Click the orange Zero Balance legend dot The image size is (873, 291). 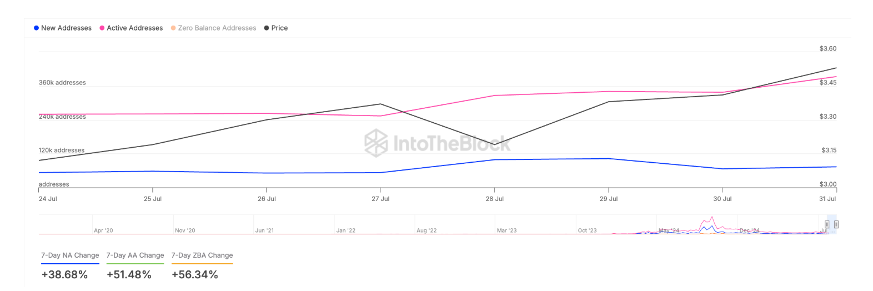point(173,28)
